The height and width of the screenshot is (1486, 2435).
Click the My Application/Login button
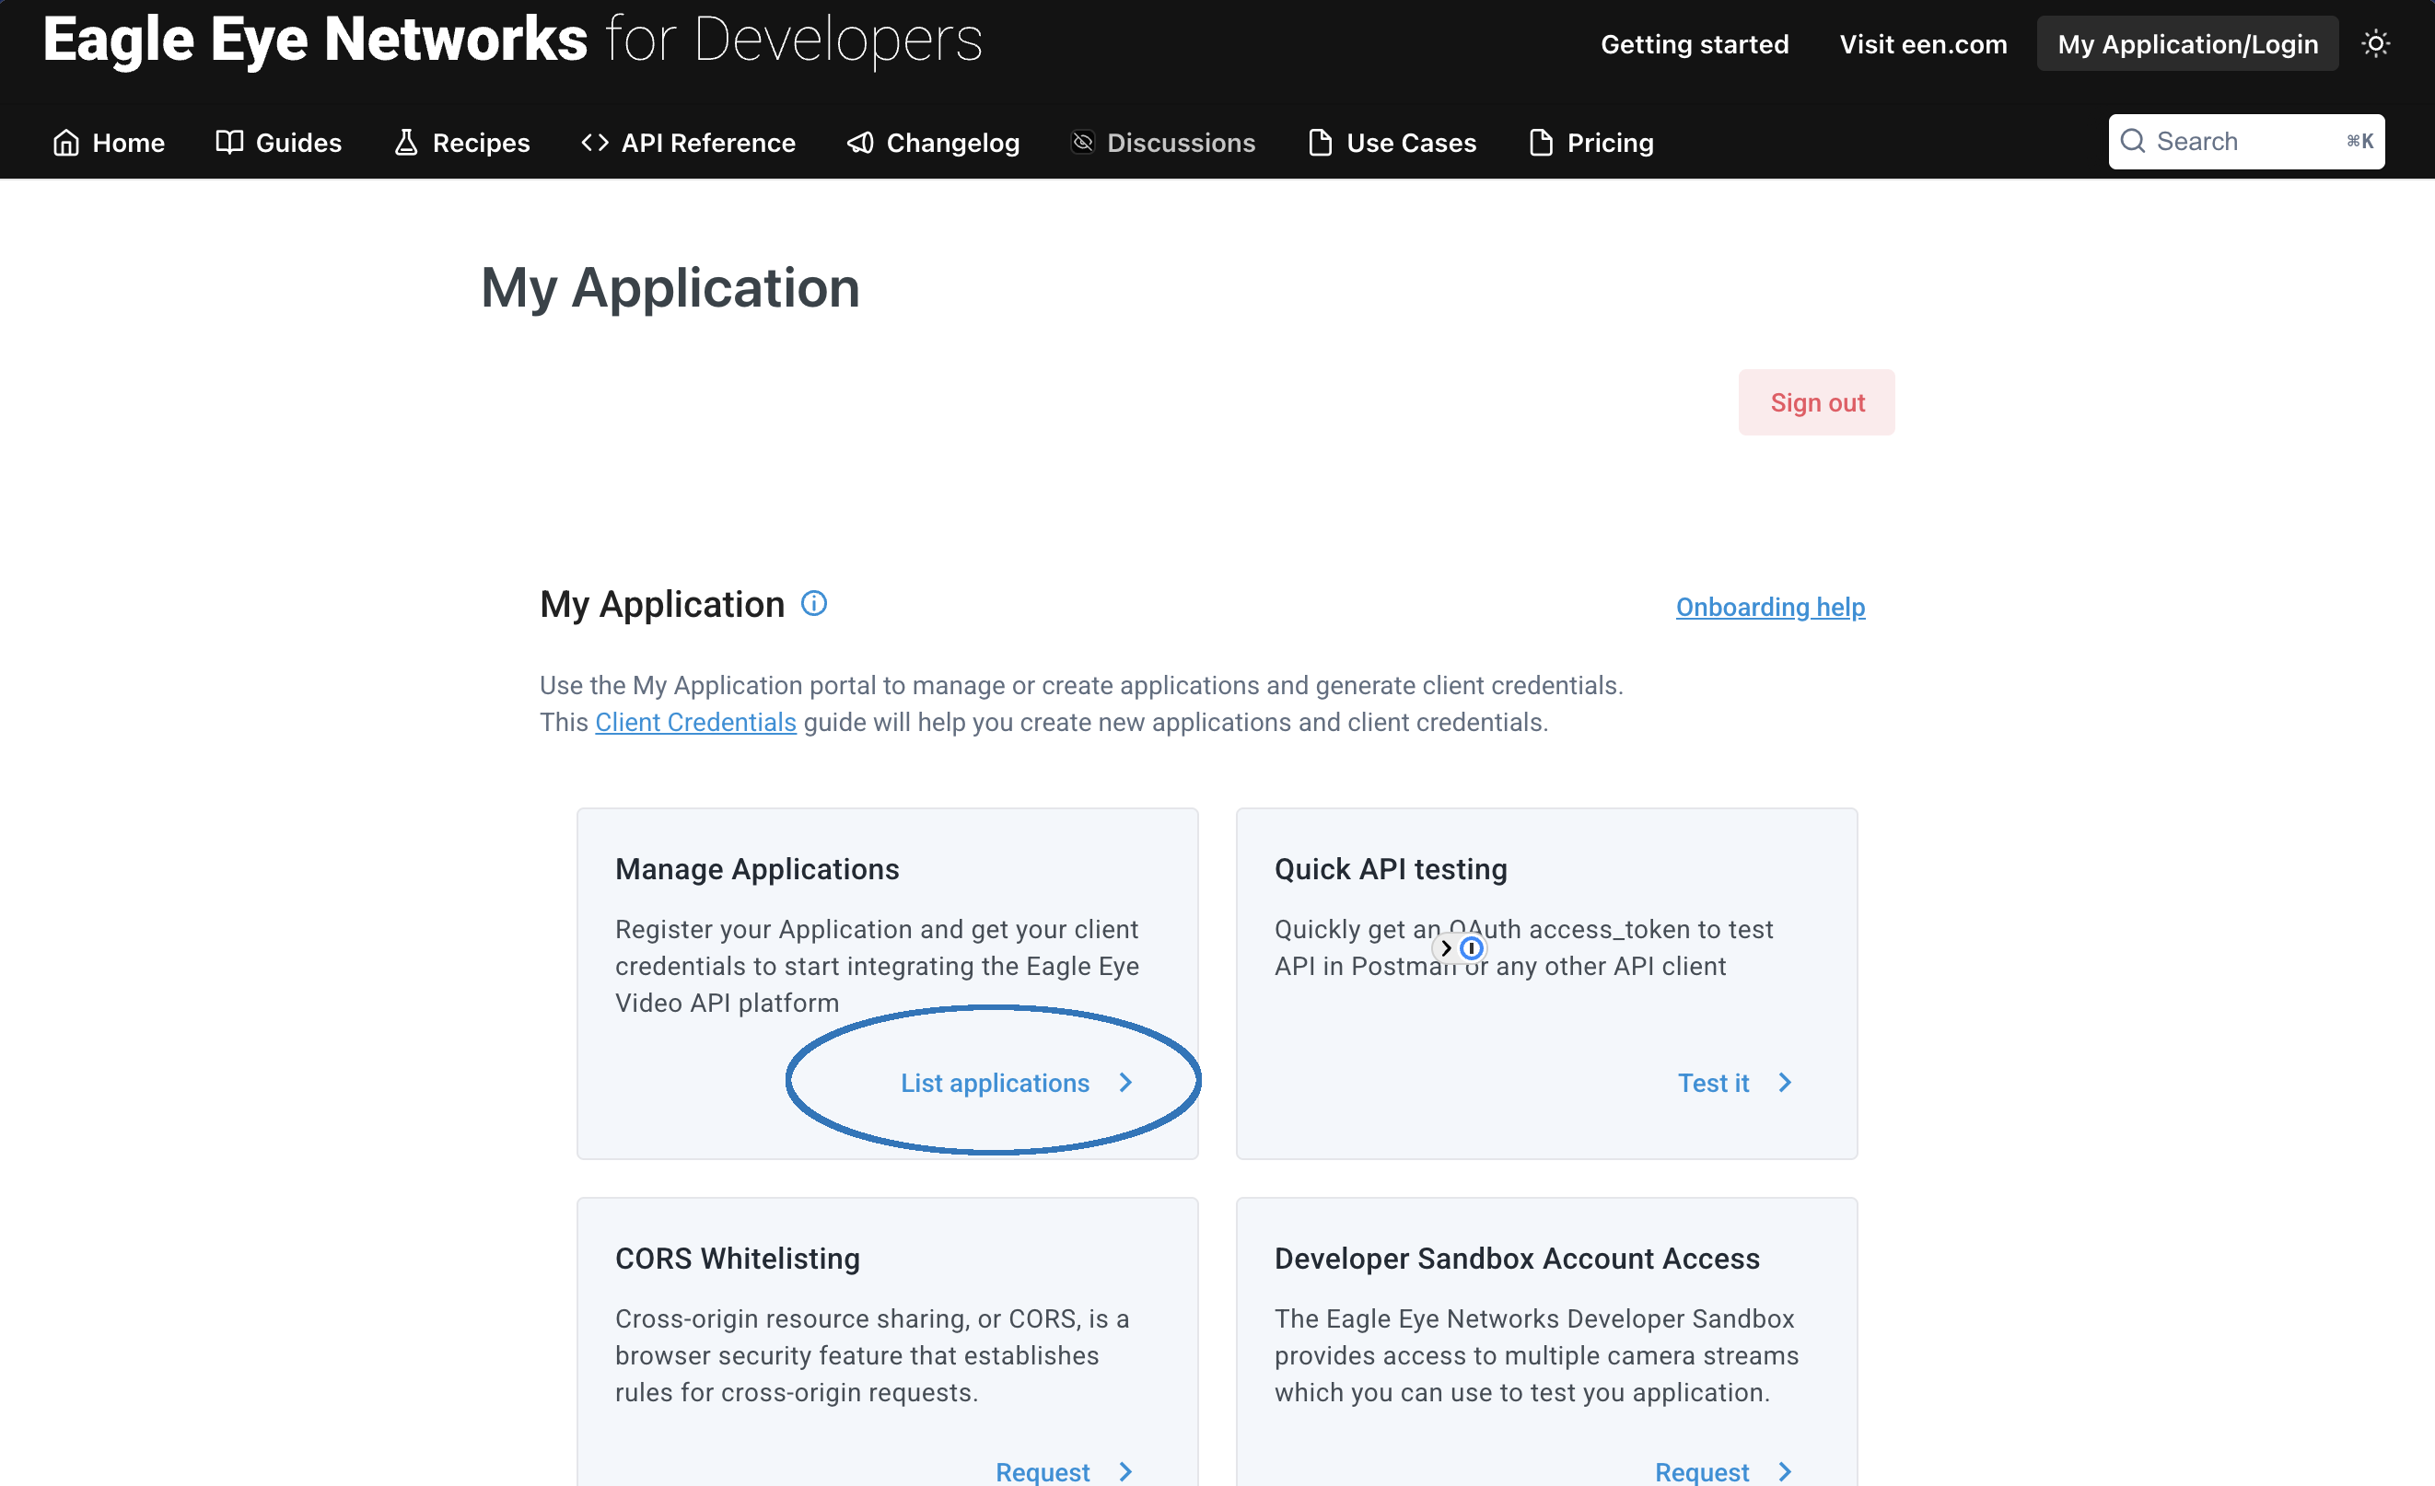tap(2187, 43)
